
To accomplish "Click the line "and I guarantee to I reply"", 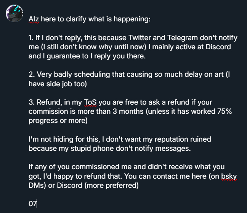I will pyautogui.click(x=88, y=56).
